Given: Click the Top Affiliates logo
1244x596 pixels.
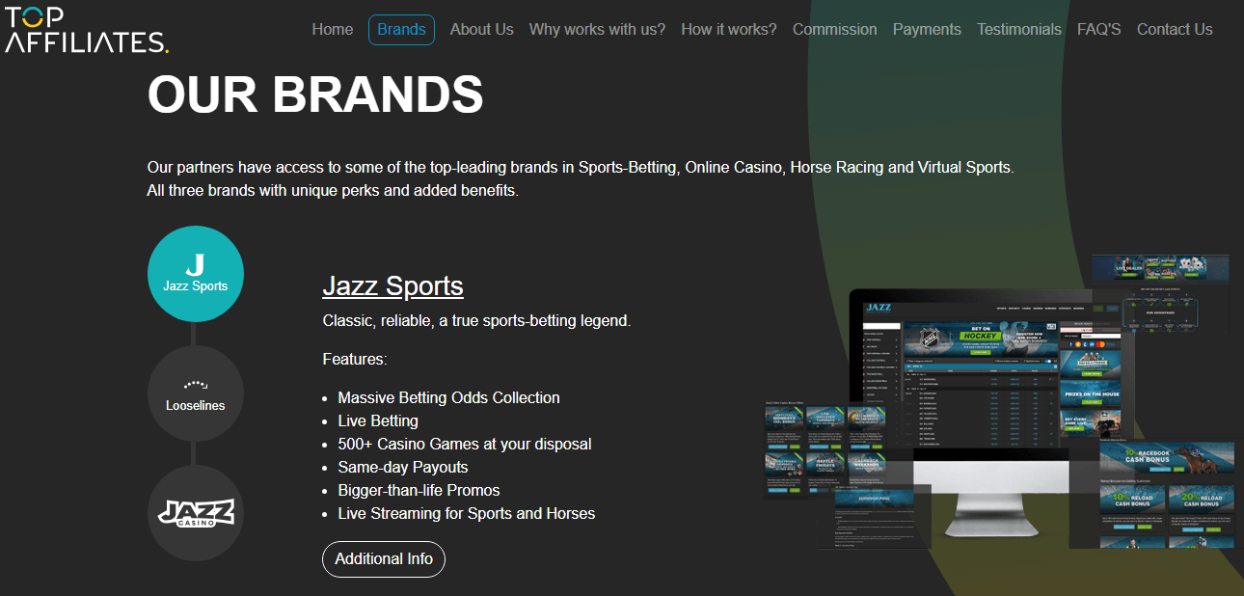Looking at the screenshot, I should (87, 30).
